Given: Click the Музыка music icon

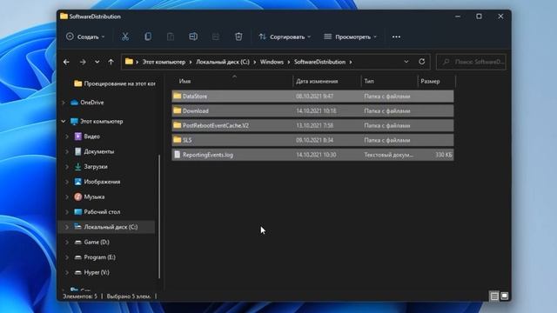Looking at the screenshot, I should (x=77, y=196).
